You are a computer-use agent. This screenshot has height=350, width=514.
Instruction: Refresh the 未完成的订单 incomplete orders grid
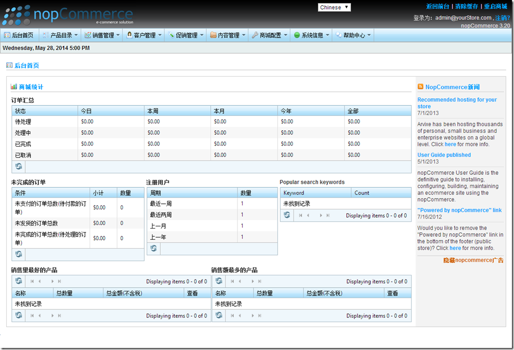pos(19,254)
